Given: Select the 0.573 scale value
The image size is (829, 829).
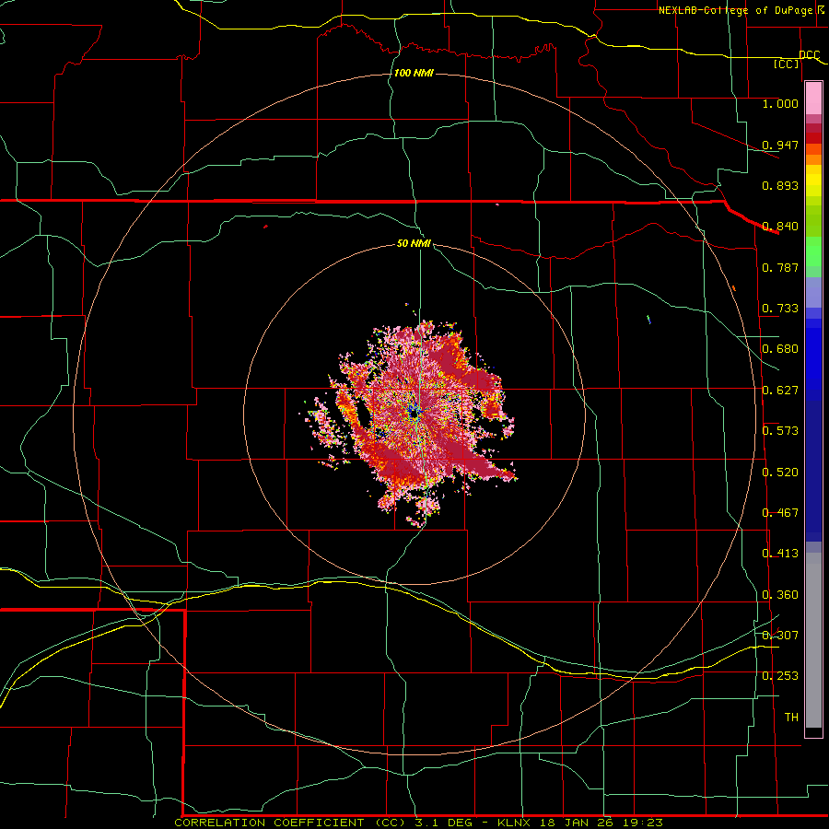Looking at the screenshot, I should tap(780, 431).
